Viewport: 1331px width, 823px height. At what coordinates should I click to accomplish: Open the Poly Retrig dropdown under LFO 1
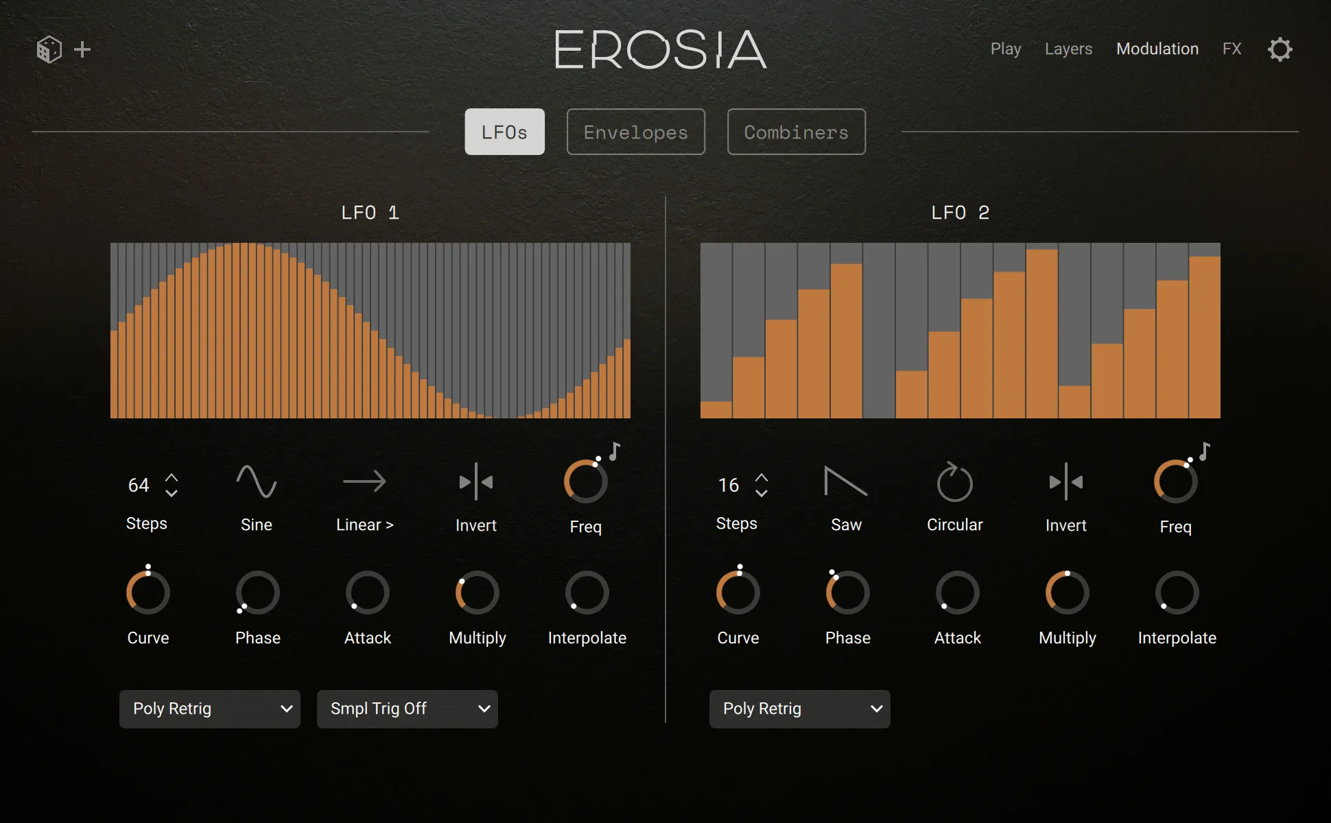(x=209, y=708)
